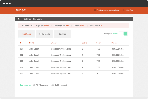Click the user profile icon beside John Doe
Image resolution: width=148 pixels, height=99 pixels.
[x=124, y=10]
